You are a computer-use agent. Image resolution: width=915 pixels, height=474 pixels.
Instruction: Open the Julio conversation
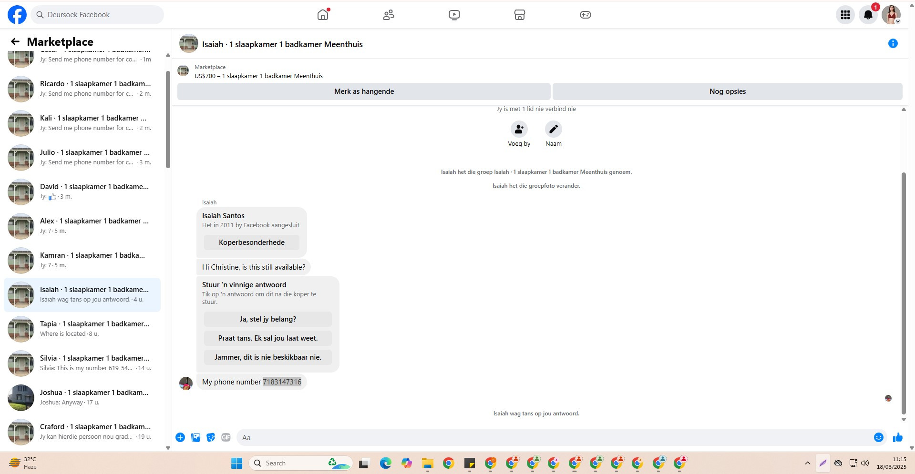82,158
